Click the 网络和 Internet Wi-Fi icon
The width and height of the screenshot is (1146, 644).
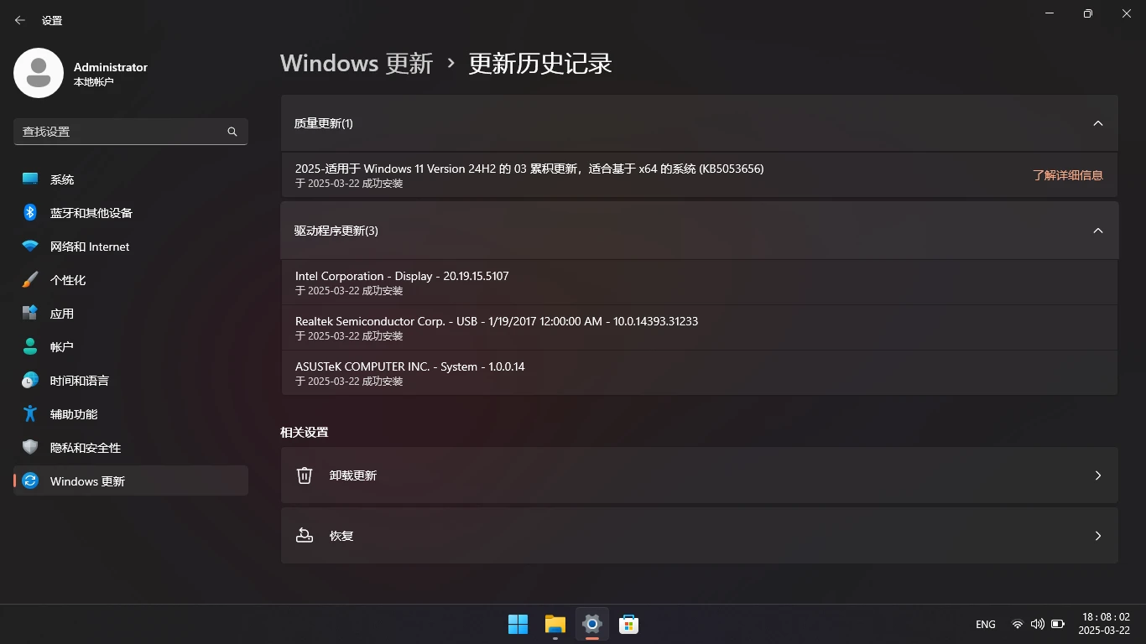(x=30, y=247)
